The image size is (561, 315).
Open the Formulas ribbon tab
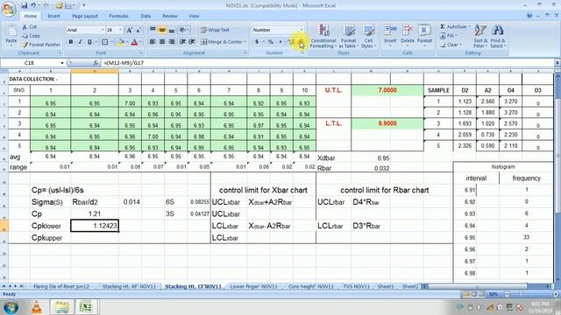[118, 16]
